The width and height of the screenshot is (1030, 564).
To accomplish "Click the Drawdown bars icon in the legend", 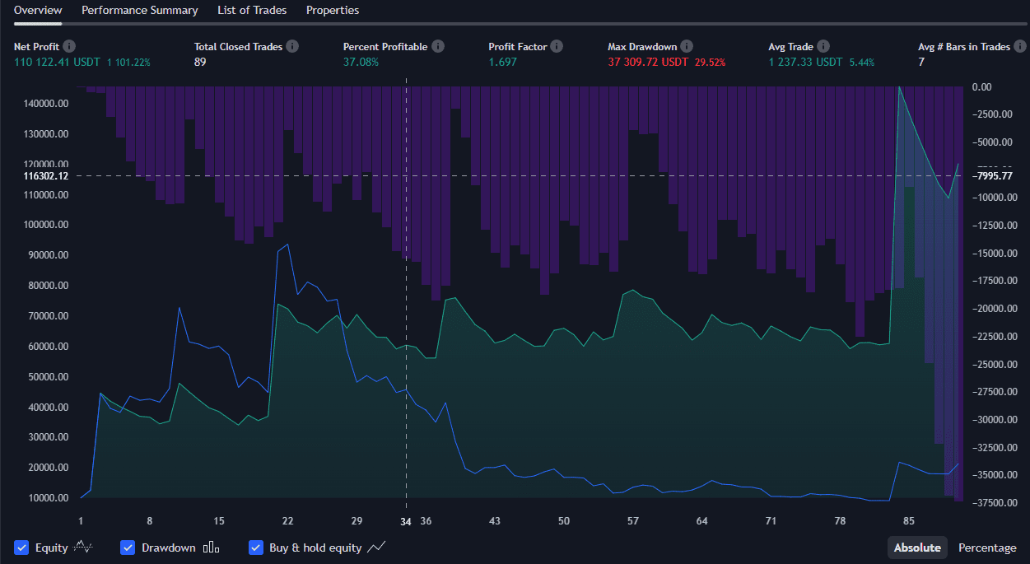I will point(212,548).
